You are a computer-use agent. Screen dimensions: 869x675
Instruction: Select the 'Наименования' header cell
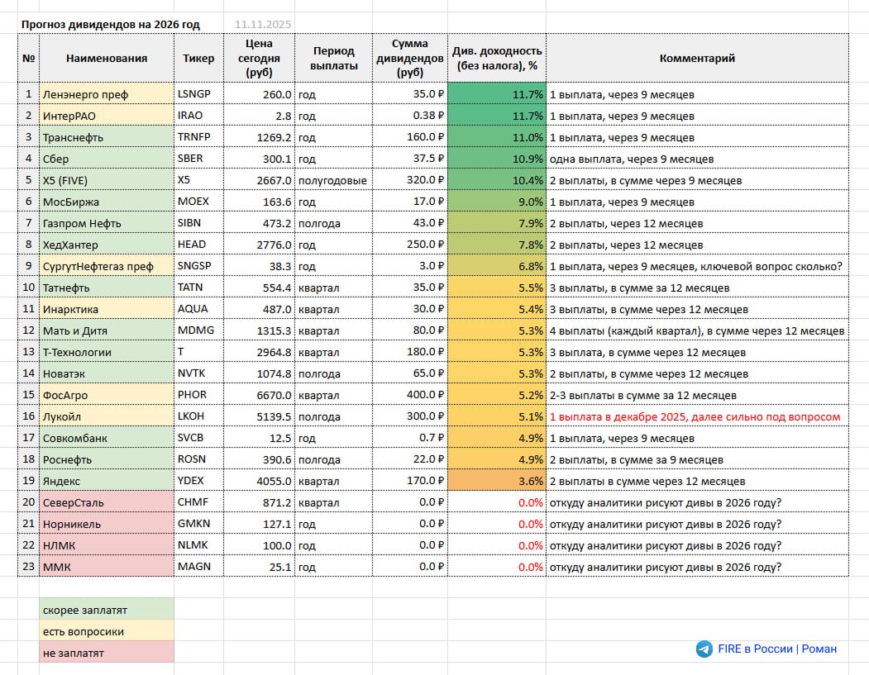pyautogui.click(x=107, y=58)
